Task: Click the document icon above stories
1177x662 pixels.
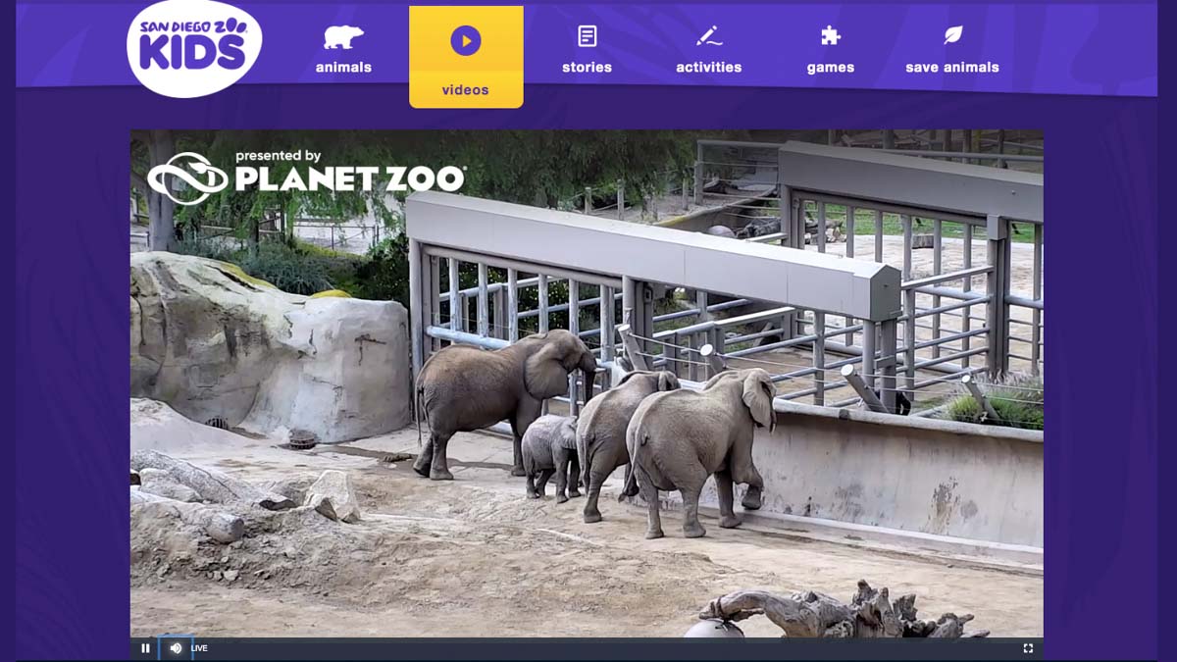Action: point(587,37)
